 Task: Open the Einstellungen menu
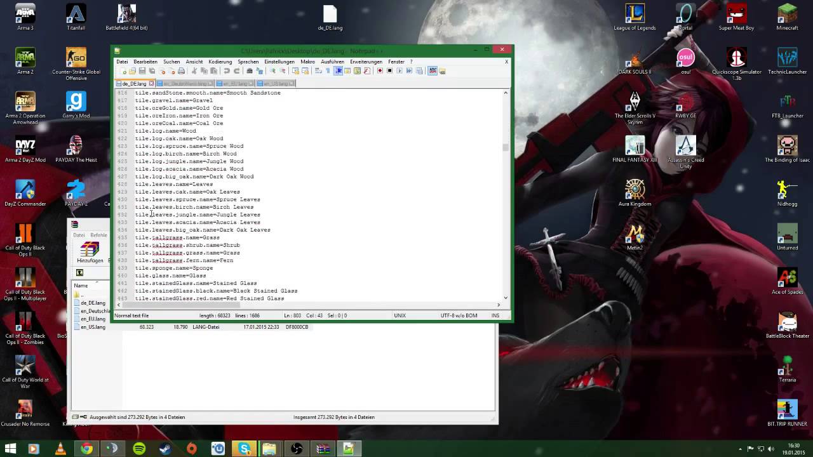coord(279,62)
